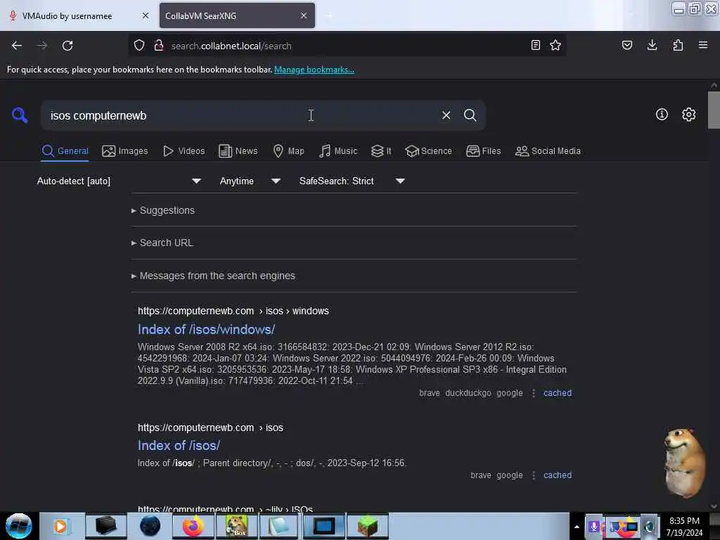
Task: Open the Windows Start orb
Action: (19, 526)
